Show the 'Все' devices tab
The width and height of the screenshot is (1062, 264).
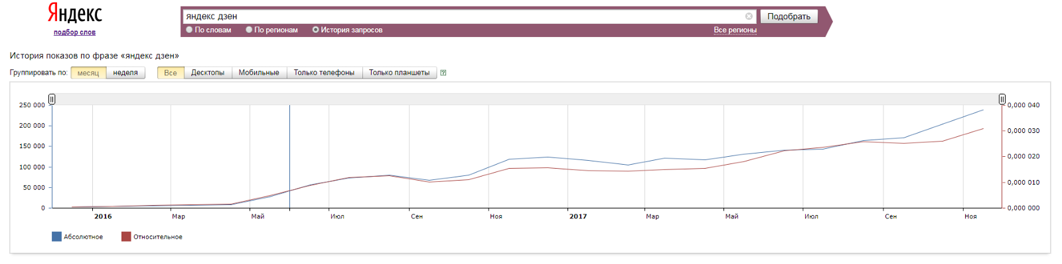point(171,73)
